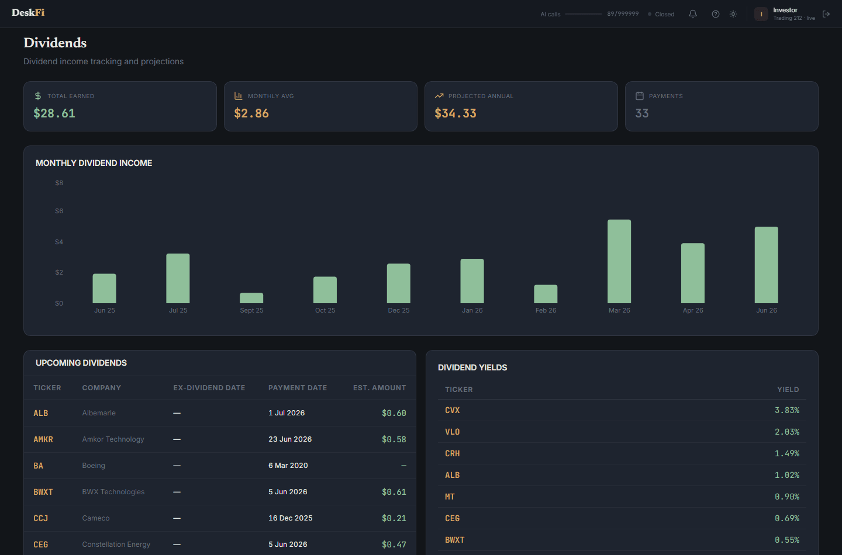Sort by Company column header
This screenshot has height=555, width=842.
point(102,388)
